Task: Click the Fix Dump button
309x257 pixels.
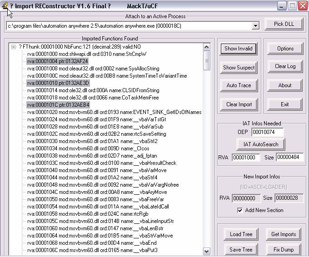Action: (x=284, y=250)
